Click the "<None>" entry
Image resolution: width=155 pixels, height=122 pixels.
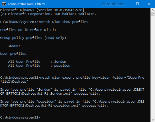pos(14,46)
